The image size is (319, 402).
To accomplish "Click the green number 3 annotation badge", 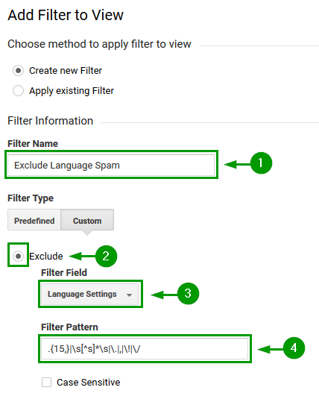I will click(x=188, y=293).
